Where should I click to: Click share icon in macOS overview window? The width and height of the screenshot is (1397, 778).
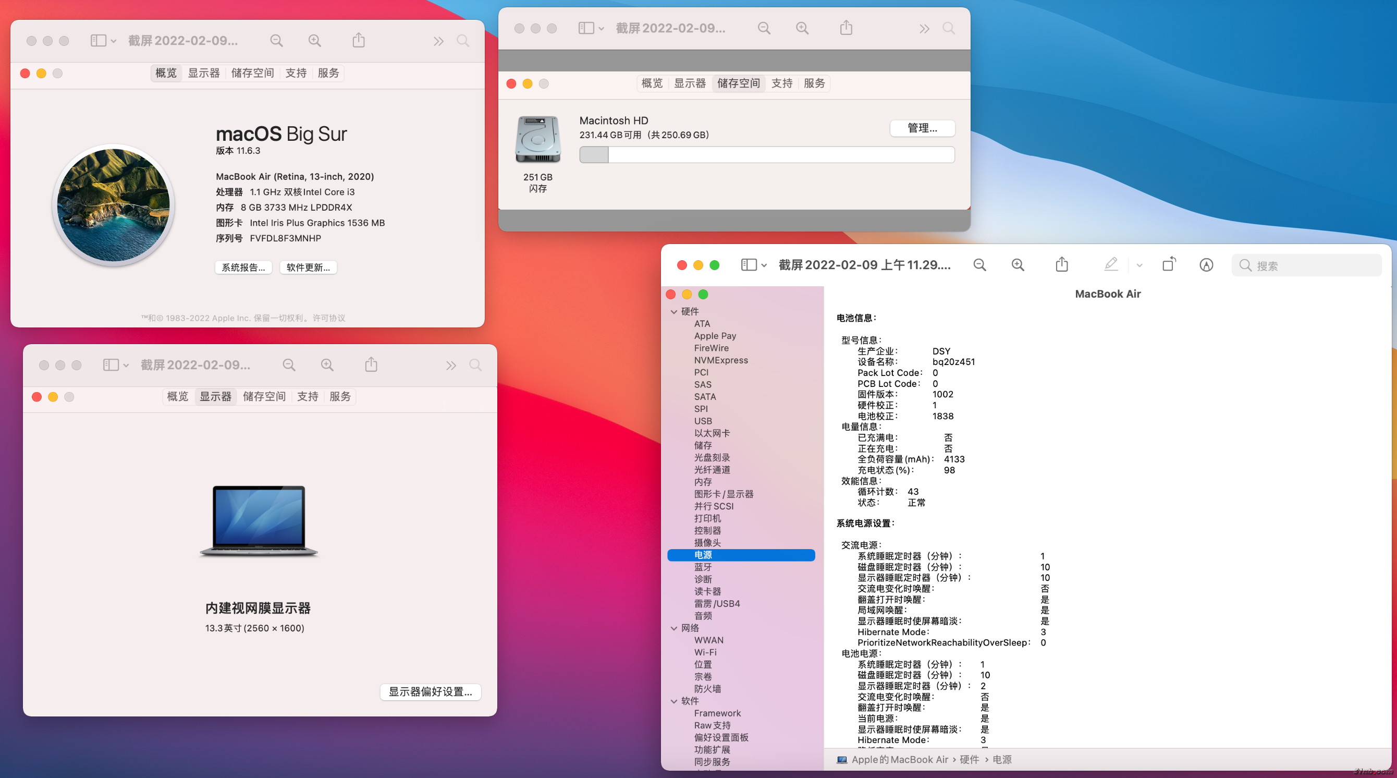point(359,41)
